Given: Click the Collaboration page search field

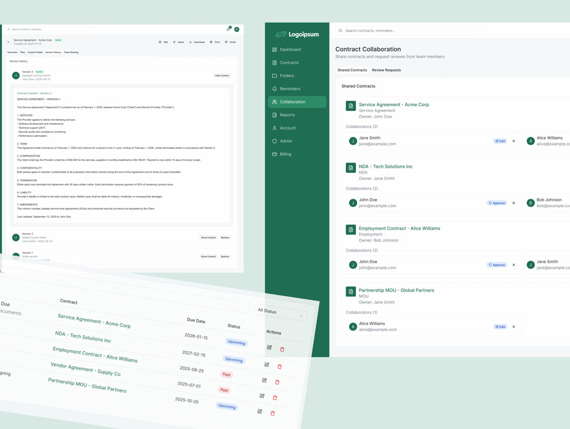Looking at the screenshot, I should tap(408, 31).
